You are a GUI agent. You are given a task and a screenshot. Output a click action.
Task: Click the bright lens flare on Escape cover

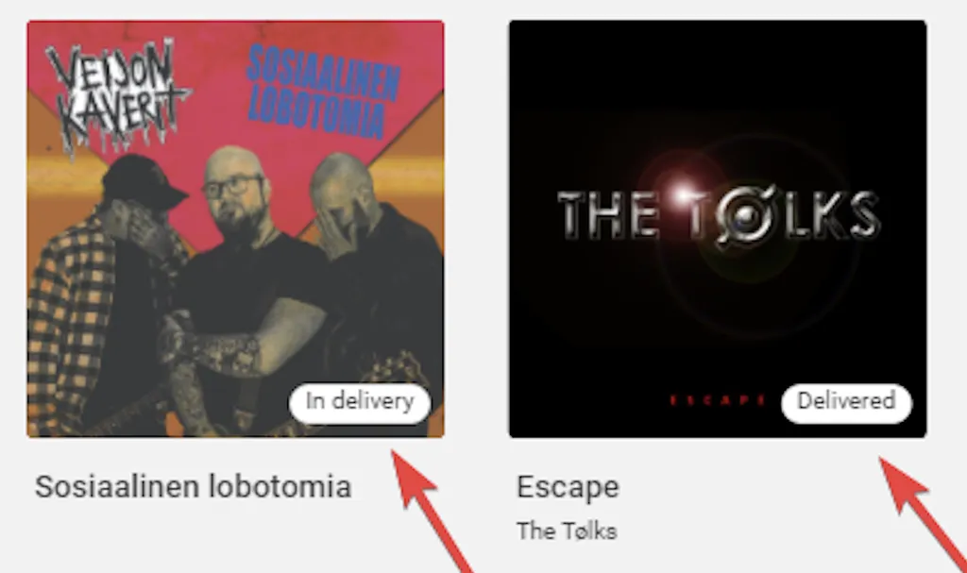(683, 194)
